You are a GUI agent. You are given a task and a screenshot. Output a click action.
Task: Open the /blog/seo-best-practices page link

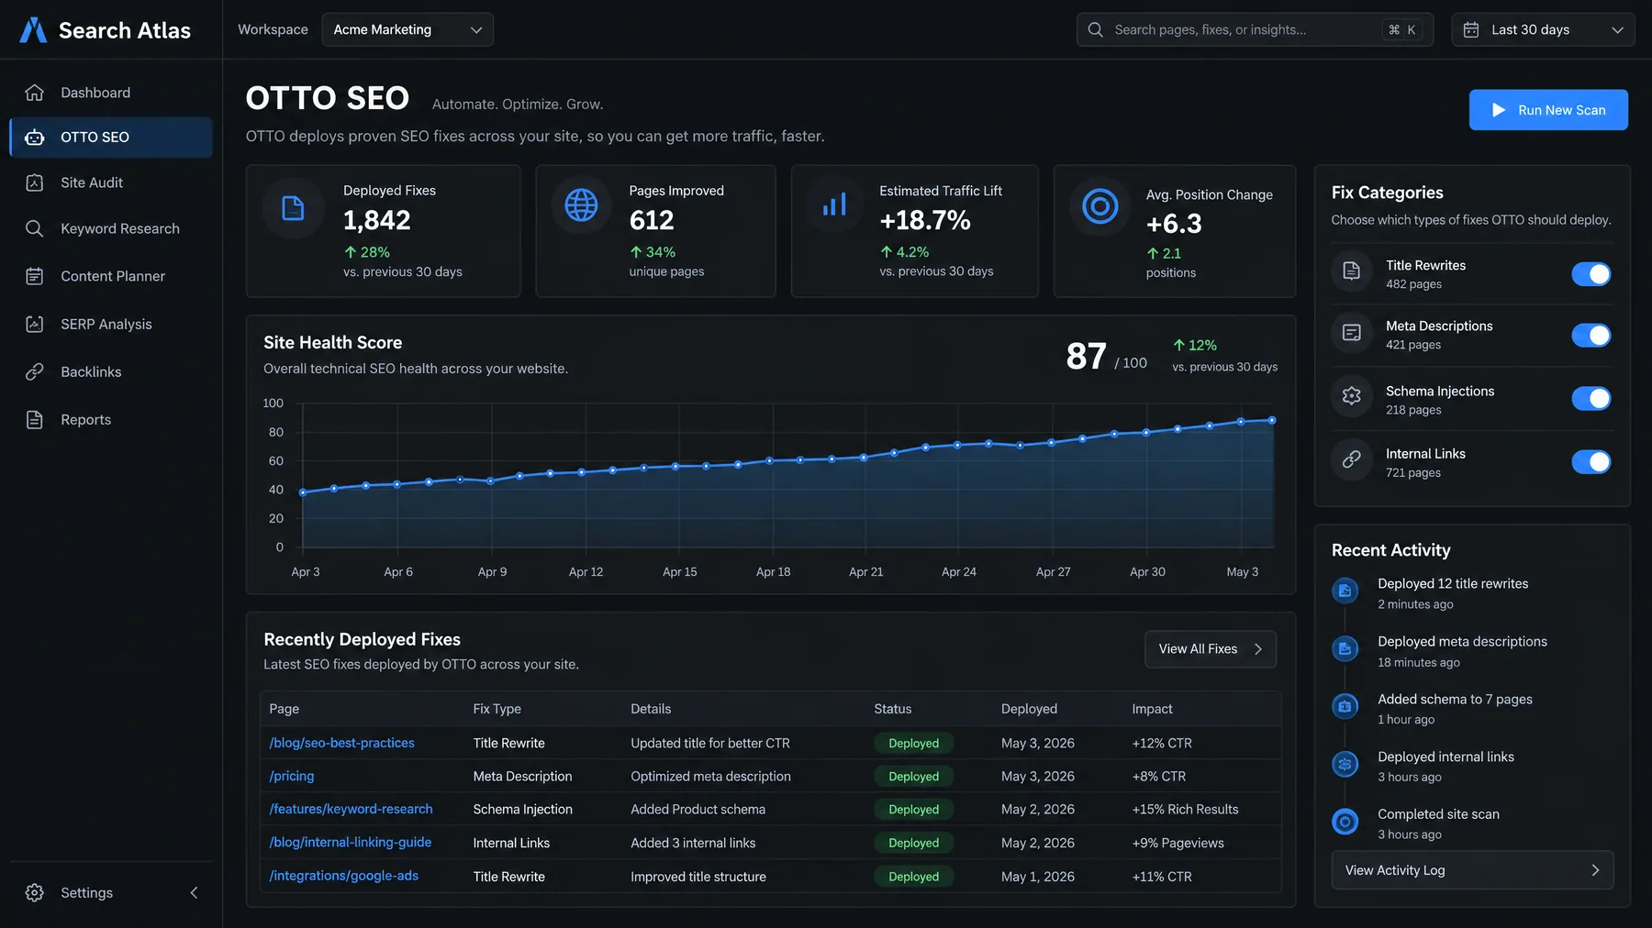tap(341, 743)
